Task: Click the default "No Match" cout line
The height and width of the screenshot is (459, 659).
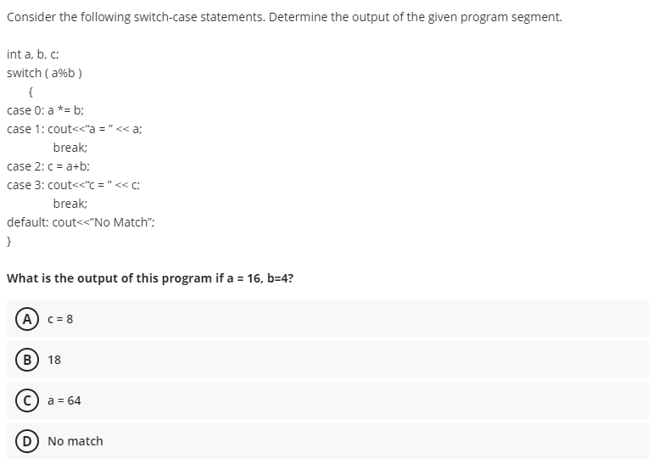Action: (x=81, y=222)
